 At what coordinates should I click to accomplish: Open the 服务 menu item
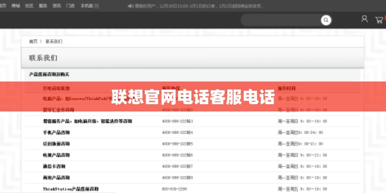[x=43, y=6]
